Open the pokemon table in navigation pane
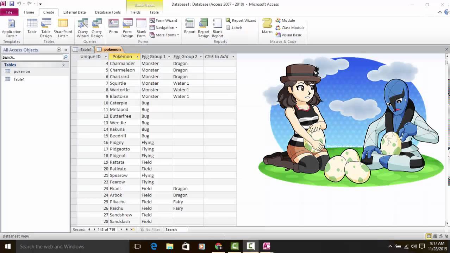 tap(22, 71)
